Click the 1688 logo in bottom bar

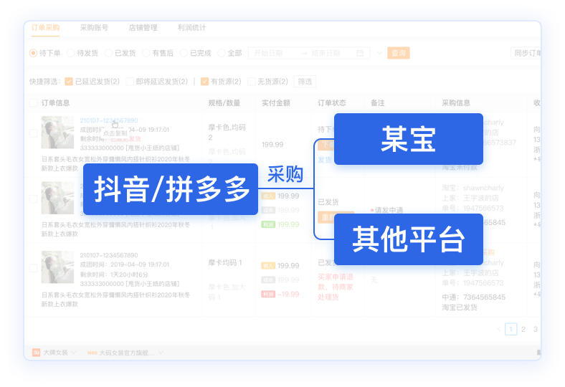coord(92,353)
